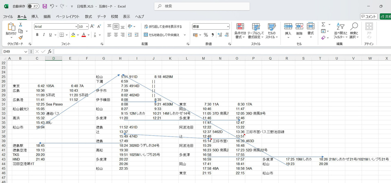Click the Fill down arrow icon
Image resolution: width=391 pixels, height=183 pixels.
[x=323, y=31]
